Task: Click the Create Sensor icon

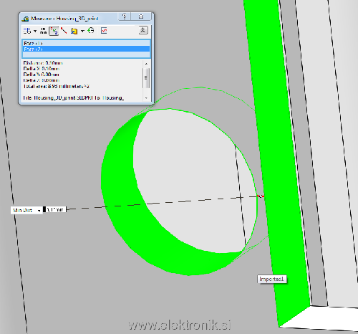Action: (x=104, y=31)
